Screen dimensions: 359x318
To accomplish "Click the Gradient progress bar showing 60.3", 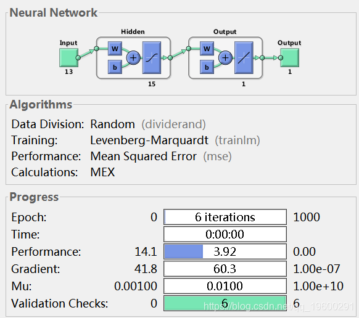I will pyautogui.click(x=225, y=269).
